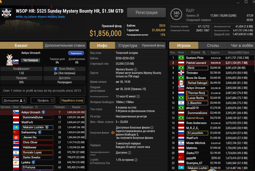
Task: Click Перейти к столу button
Action: coord(72,100)
